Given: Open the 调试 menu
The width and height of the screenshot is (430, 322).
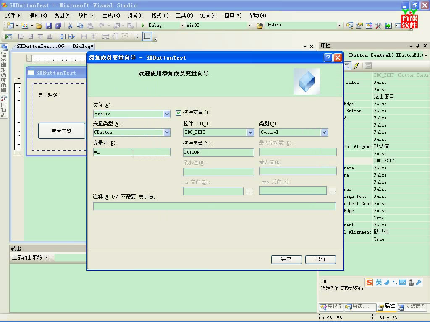Looking at the screenshot, I should [x=136, y=16].
